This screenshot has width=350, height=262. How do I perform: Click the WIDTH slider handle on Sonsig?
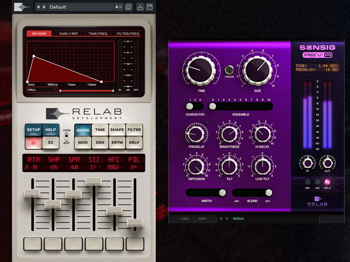(222, 192)
